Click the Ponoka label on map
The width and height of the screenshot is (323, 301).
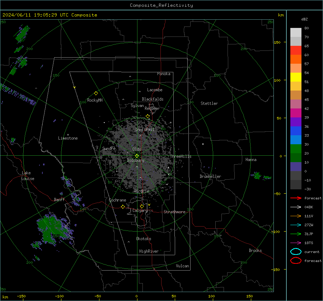tap(164, 74)
